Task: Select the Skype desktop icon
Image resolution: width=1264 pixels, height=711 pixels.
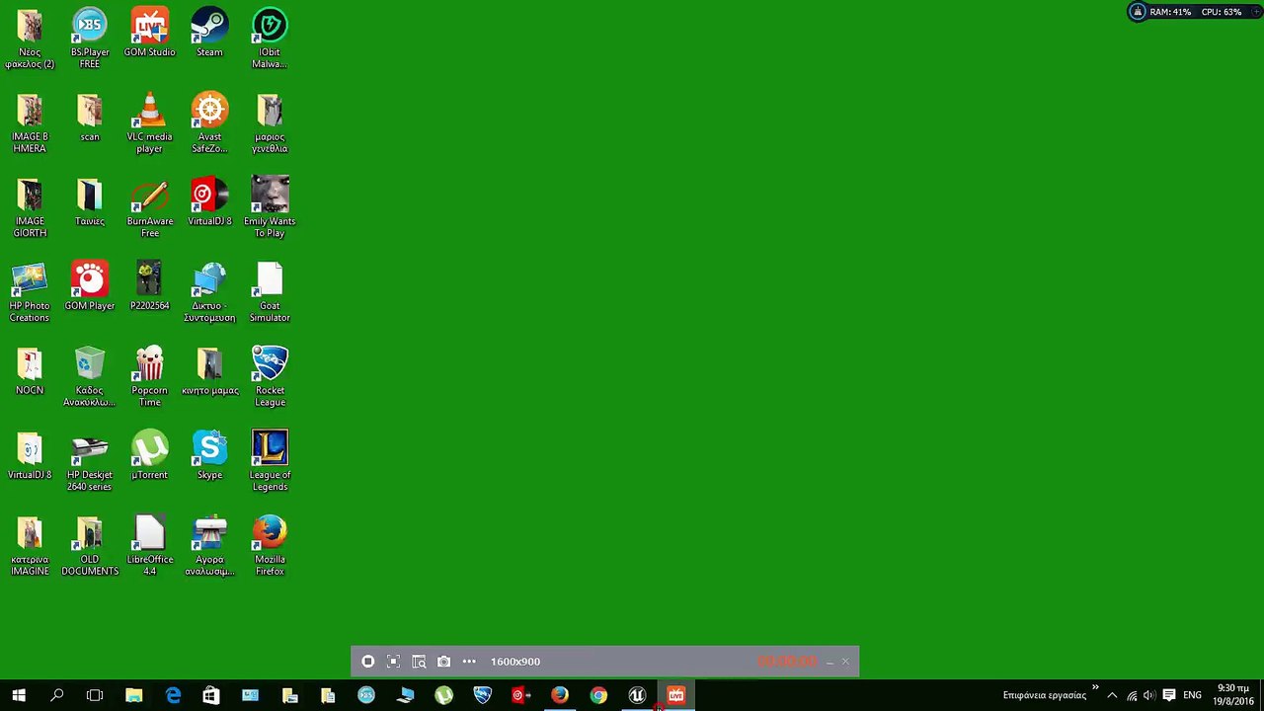Action: coord(209,455)
